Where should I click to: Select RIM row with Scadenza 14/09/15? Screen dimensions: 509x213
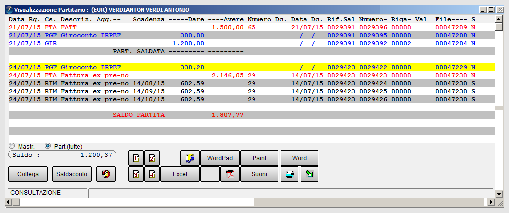click(252, 91)
